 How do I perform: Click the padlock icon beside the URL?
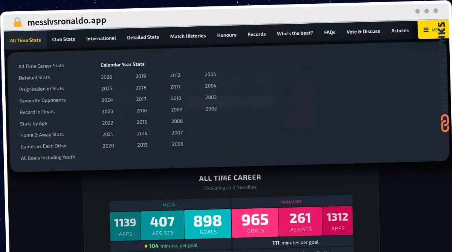[x=17, y=22]
